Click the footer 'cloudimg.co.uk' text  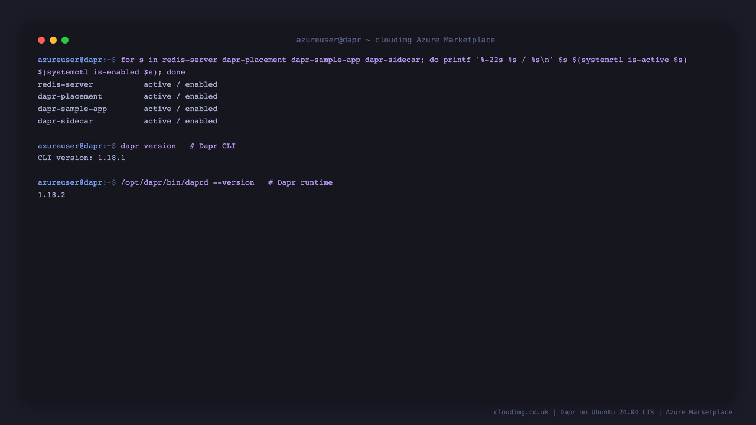point(521,412)
